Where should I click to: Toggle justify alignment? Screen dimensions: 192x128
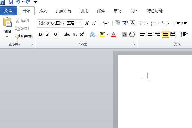tap(165, 34)
